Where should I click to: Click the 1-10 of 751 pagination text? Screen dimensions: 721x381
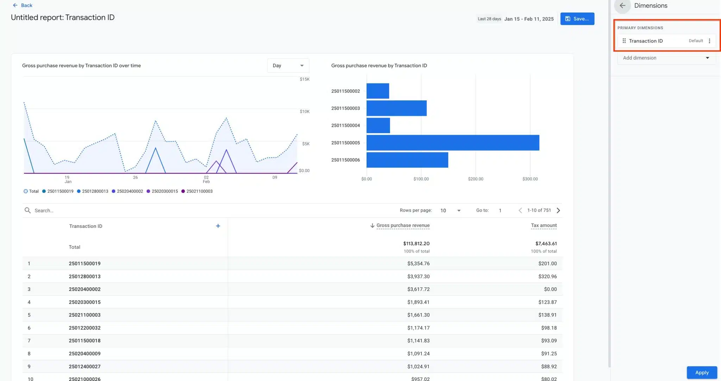click(539, 210)
